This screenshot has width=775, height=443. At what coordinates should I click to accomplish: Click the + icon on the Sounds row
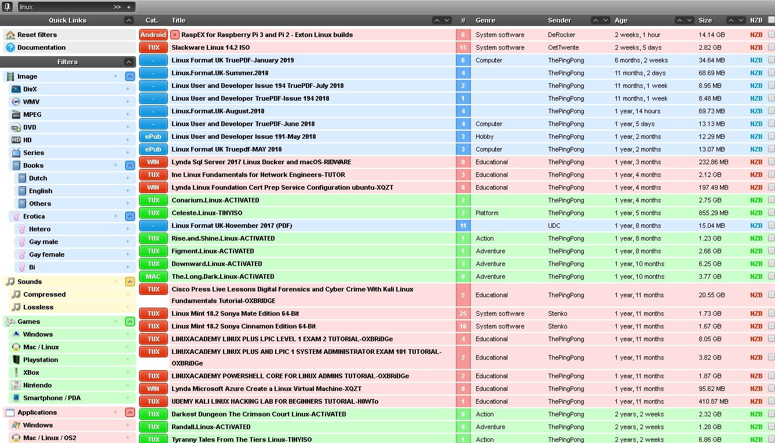pos(115,282)
